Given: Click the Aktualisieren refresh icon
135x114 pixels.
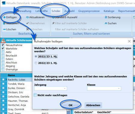Looking at the screenshot, I should click(x=27, y=17).
